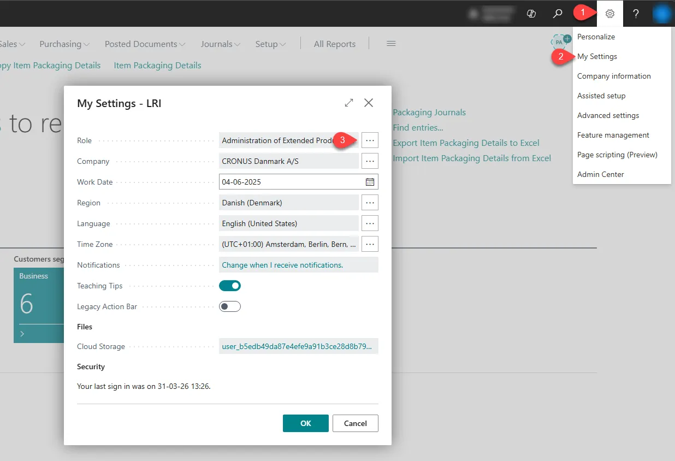Open the user account avatar

point(662,14)
